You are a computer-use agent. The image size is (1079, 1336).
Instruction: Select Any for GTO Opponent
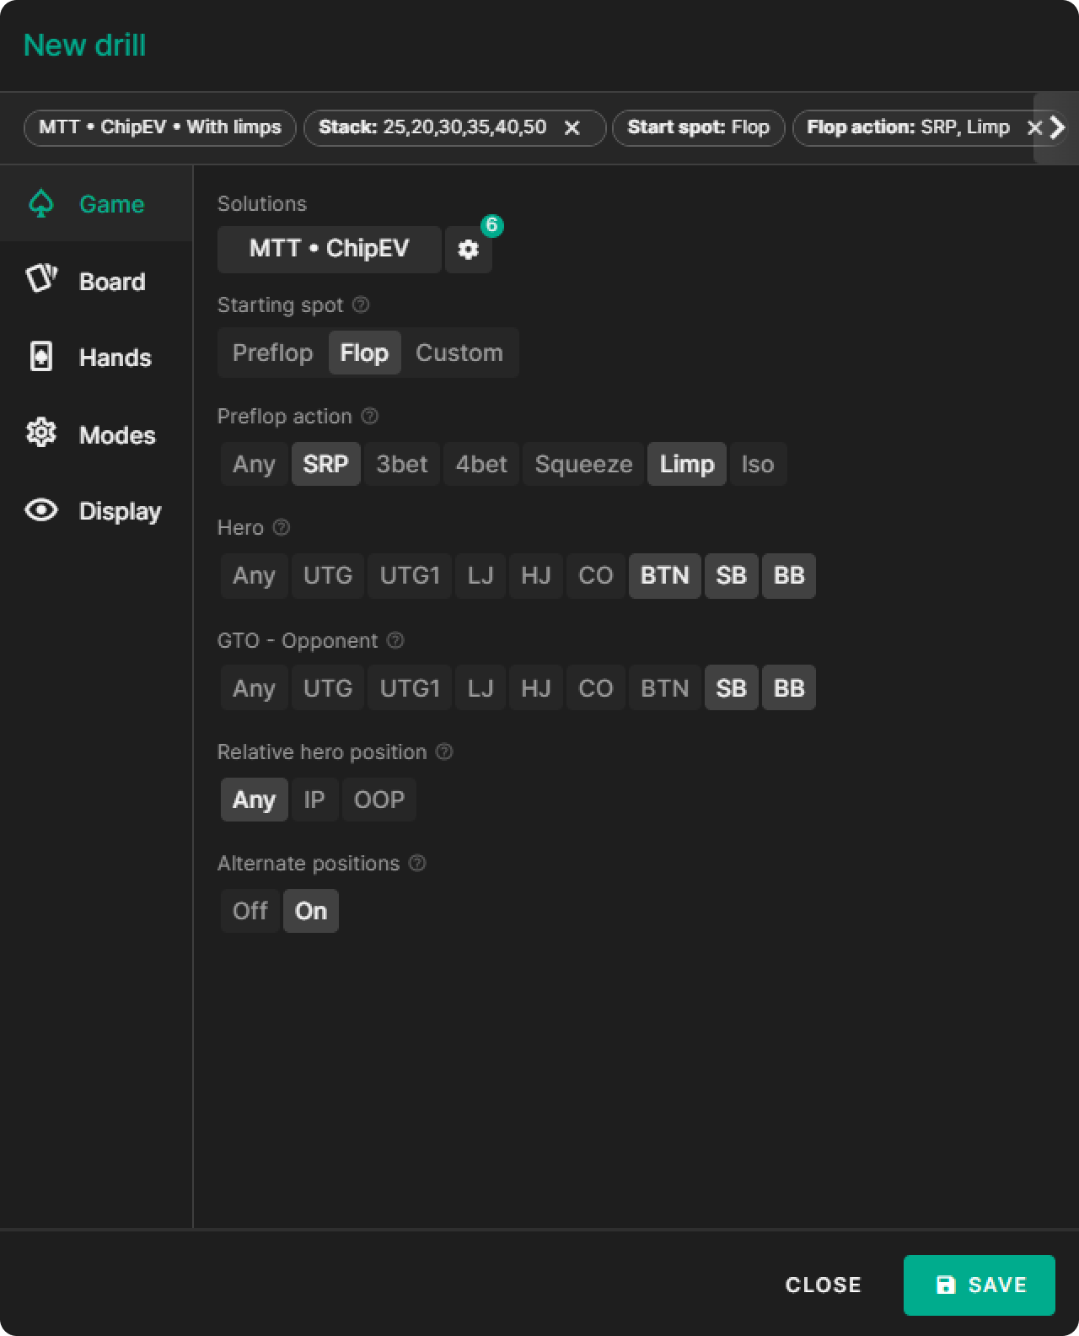tap(254, 687)
